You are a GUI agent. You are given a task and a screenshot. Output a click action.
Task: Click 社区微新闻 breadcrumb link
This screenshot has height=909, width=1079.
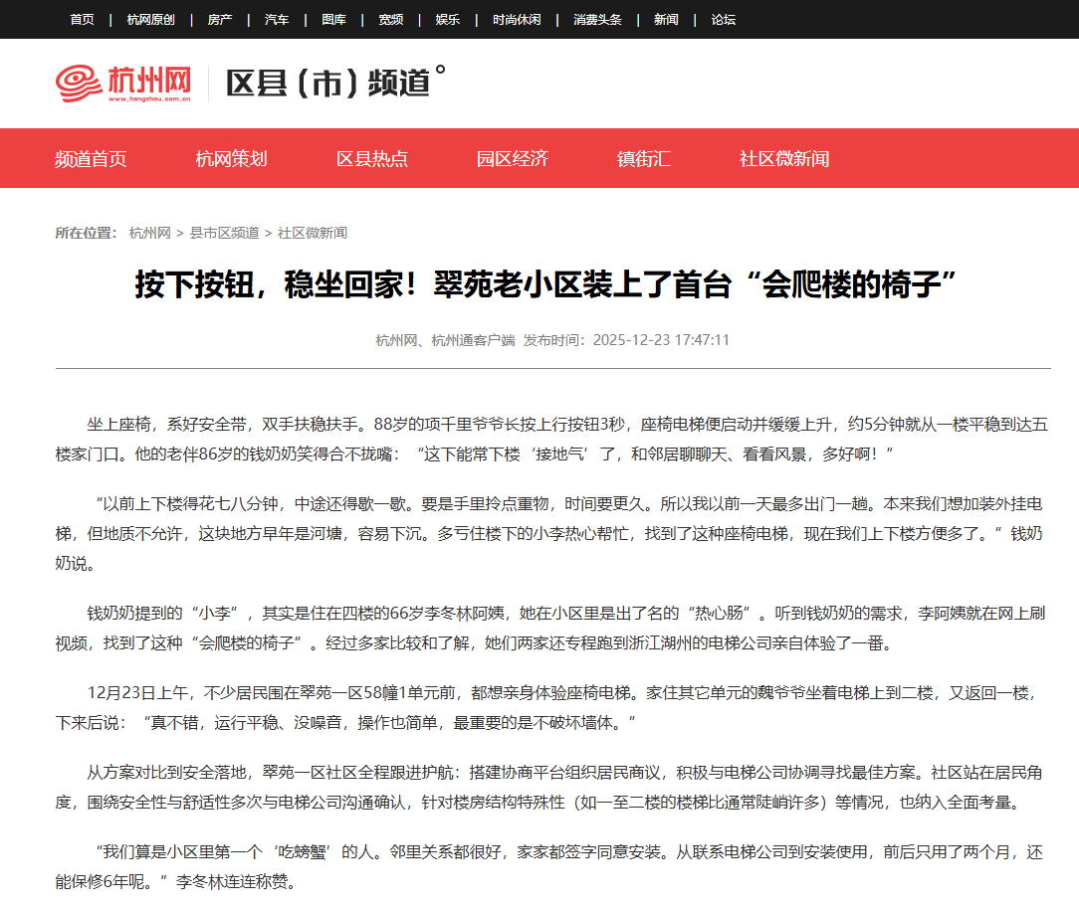(x=313, y=233)
